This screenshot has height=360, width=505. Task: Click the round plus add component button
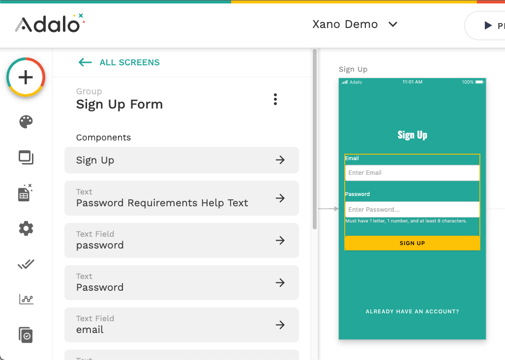[x=26, y=77]
